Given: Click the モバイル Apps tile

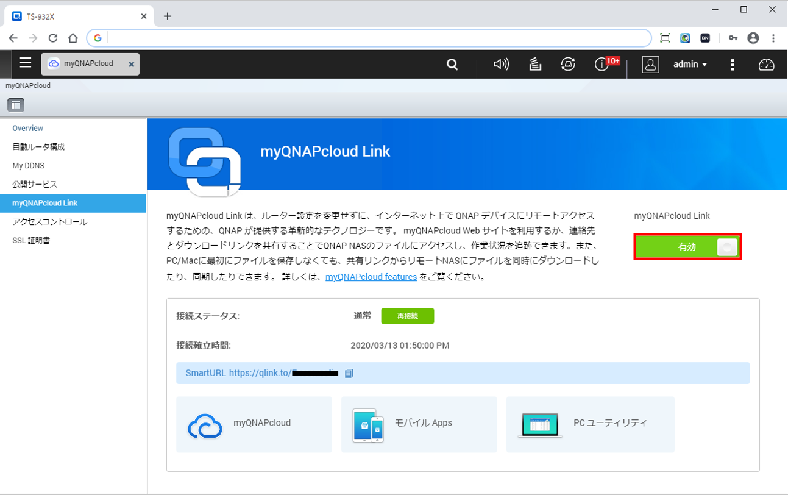Looking at the screenshot, I should [x=419, y=424].
